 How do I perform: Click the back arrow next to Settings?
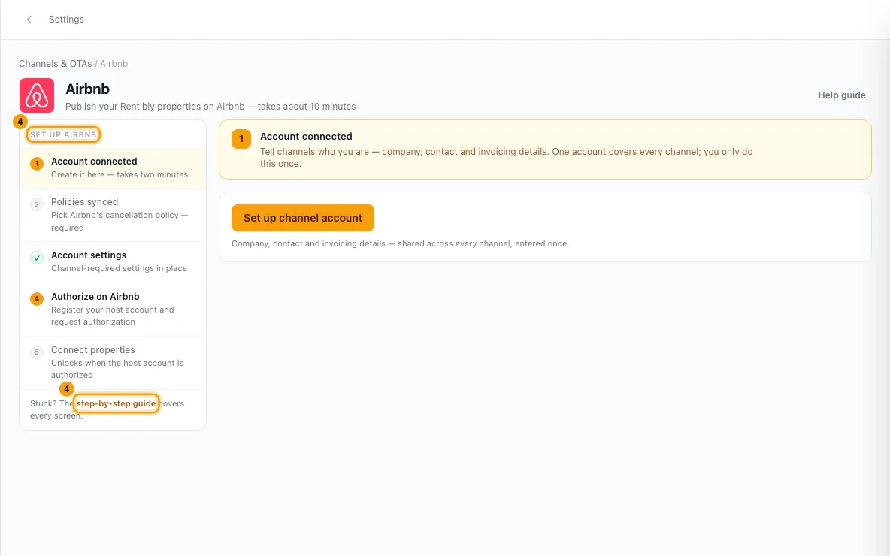point(29,20)
